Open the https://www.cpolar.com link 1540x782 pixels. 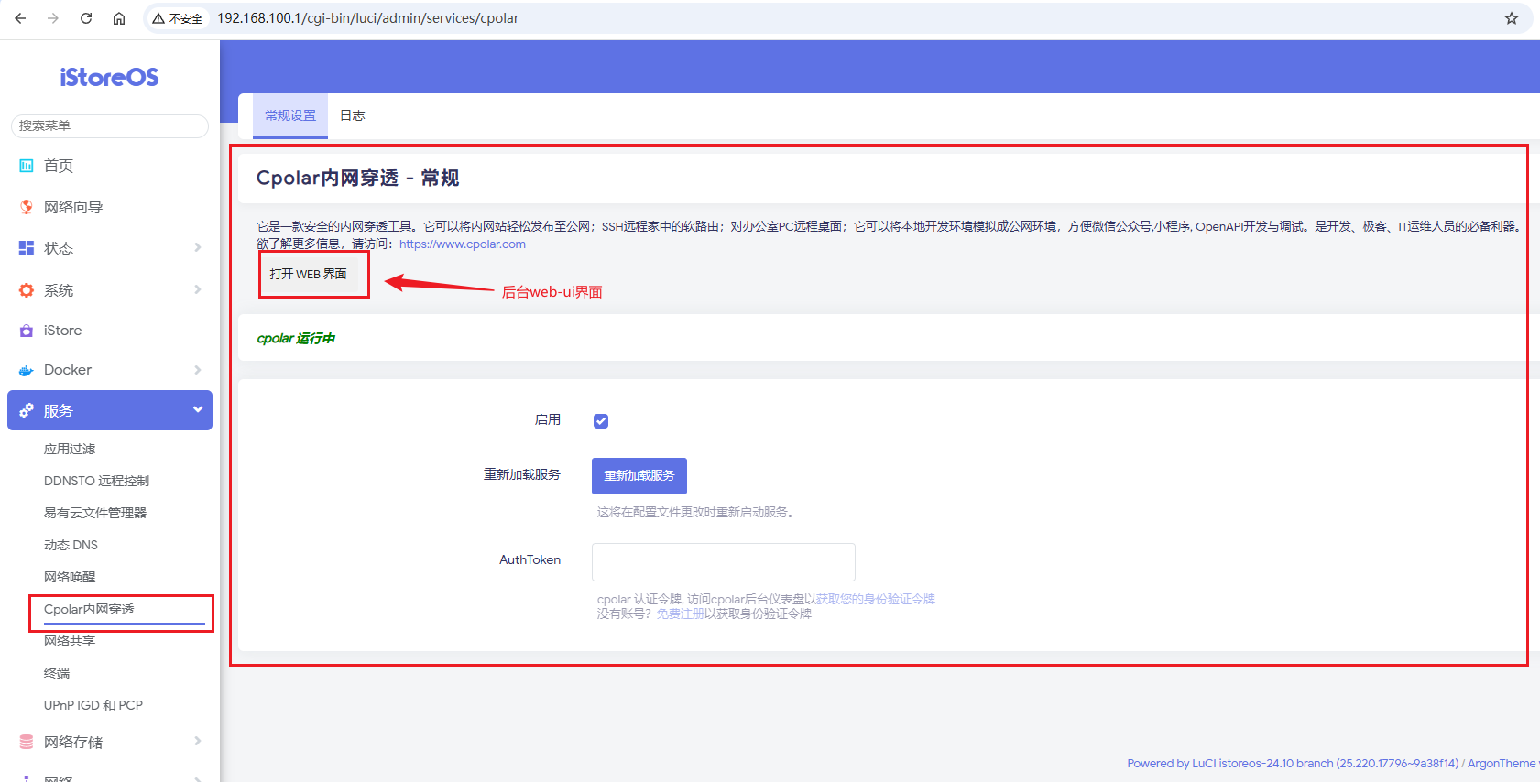click(463, 244)
